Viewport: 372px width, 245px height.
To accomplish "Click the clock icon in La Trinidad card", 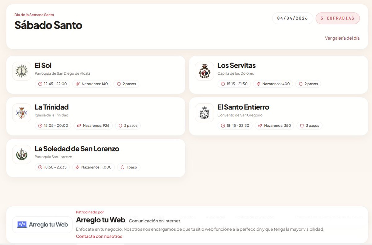I will (x=40, y=126).
